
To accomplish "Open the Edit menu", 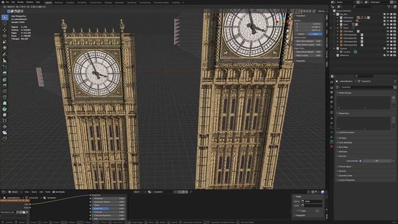I will click(x=13, y=2).
